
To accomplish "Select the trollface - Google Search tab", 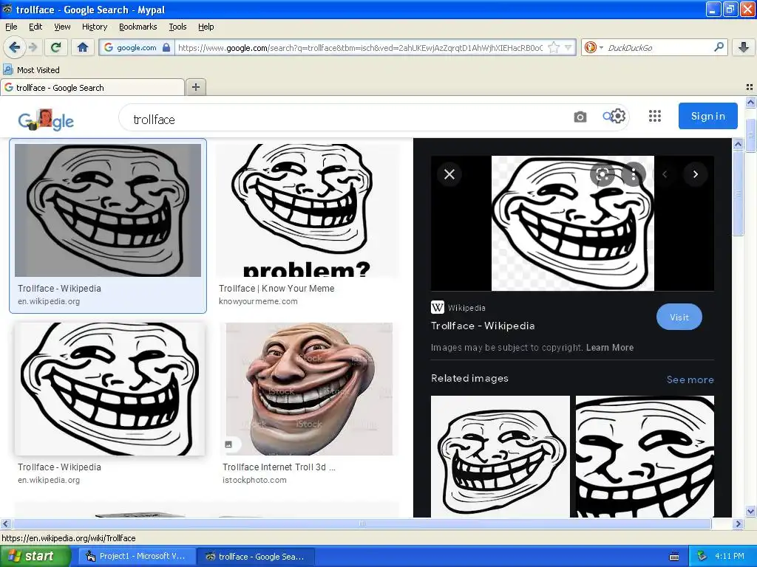I will click(92, 87).
